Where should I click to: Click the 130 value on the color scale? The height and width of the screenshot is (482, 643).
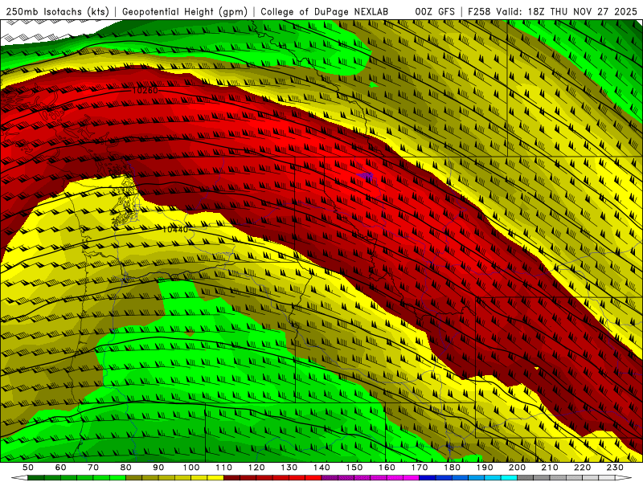point(289,468)
